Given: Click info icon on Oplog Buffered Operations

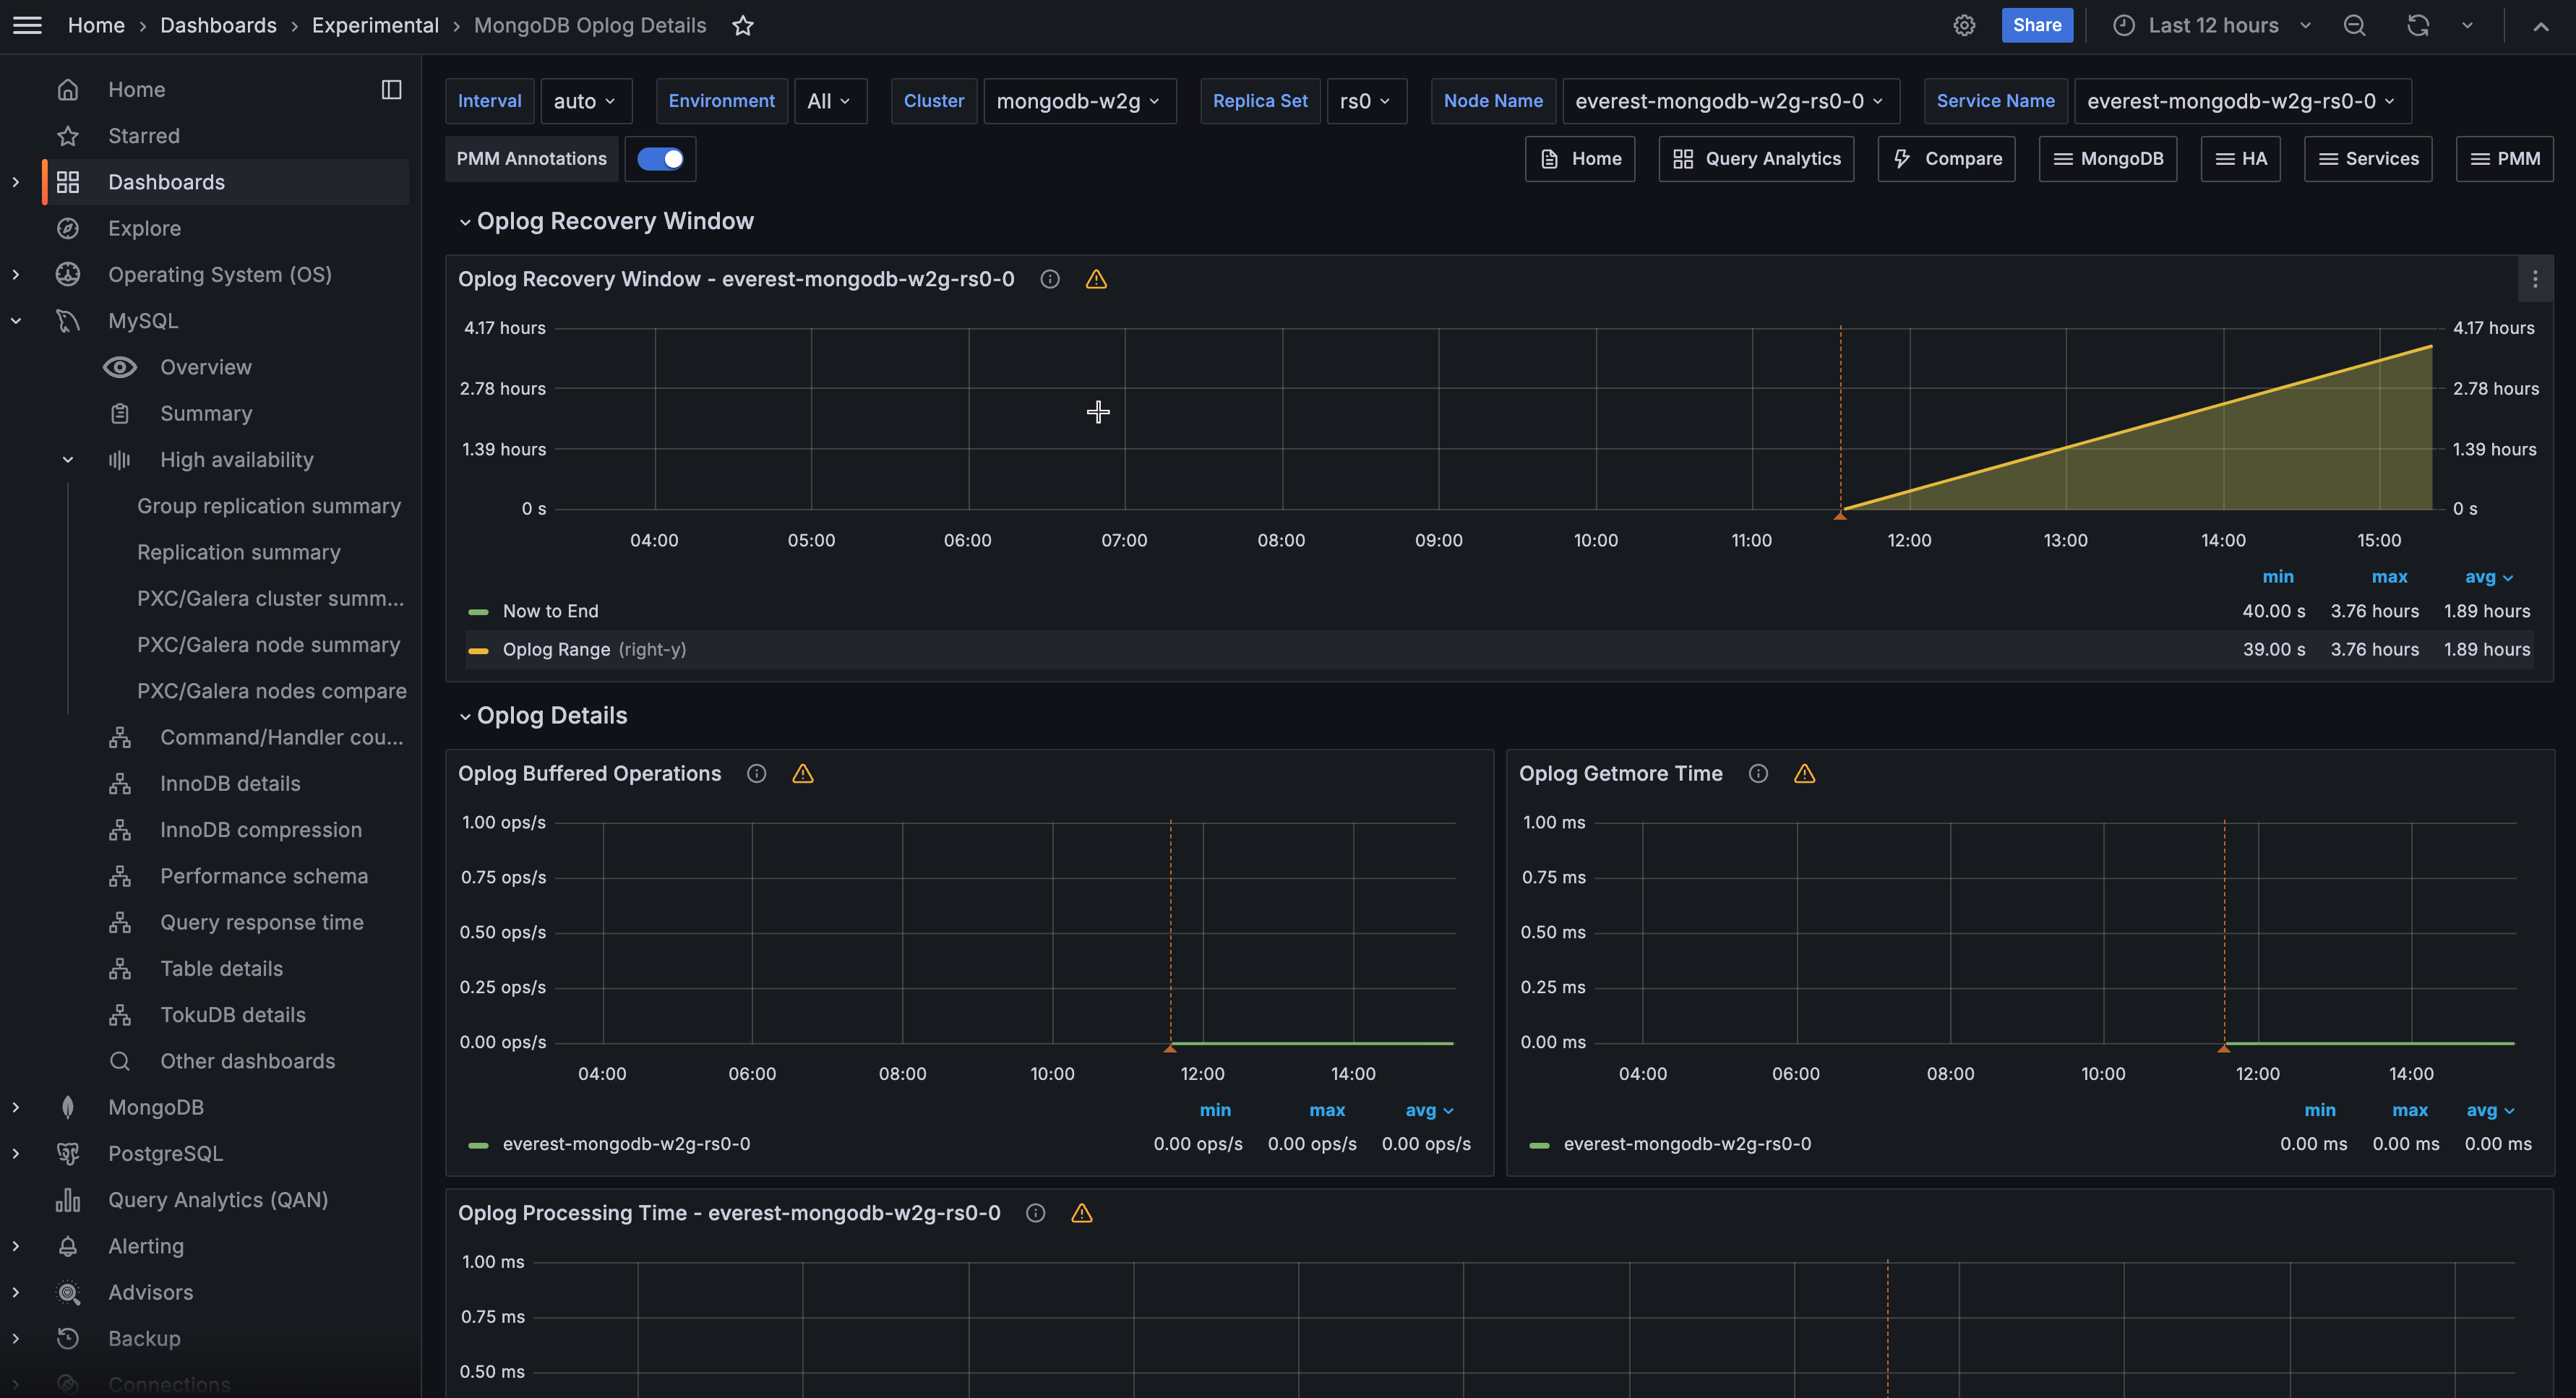Looking at the screenshot, I should [x=756, y=774].
